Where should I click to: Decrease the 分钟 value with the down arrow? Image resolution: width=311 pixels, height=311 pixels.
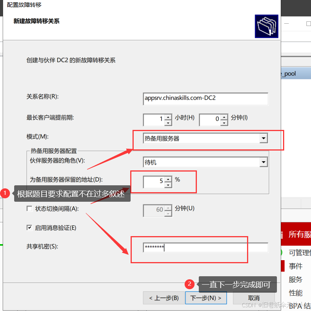coord(224,122)
